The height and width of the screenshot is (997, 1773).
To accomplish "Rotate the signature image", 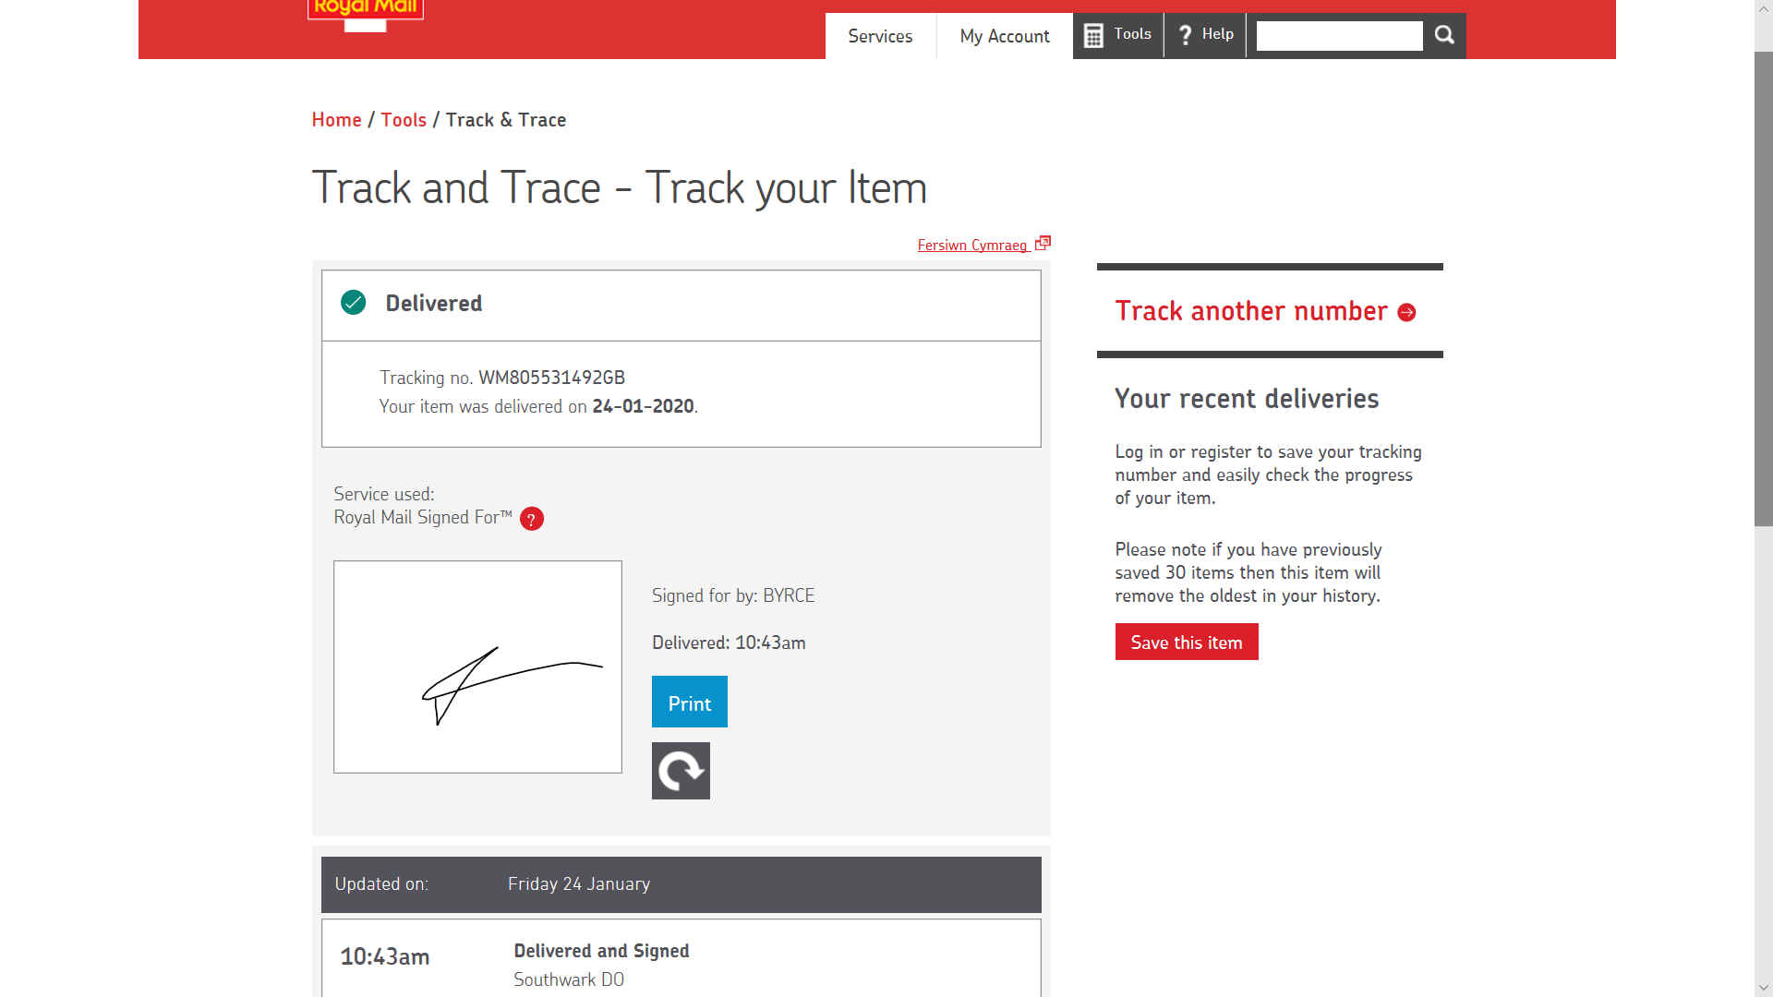I will point(681,771).
